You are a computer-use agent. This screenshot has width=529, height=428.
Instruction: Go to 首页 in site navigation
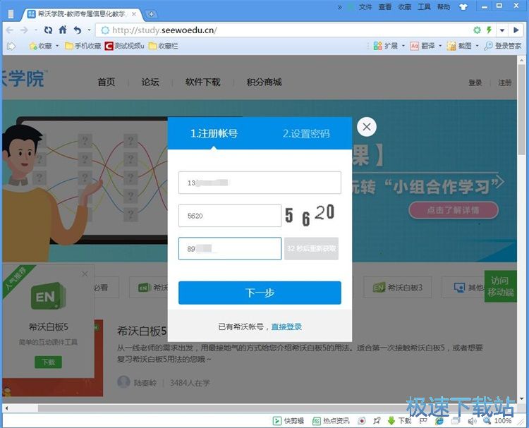click(x=107, y=82)
